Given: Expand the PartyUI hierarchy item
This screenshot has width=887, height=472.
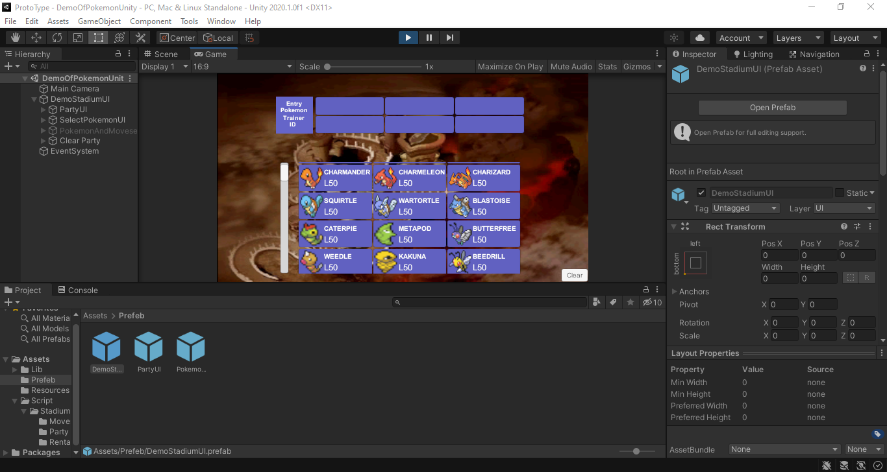Looking at the screenshot, I should click(x=44, y=110).
